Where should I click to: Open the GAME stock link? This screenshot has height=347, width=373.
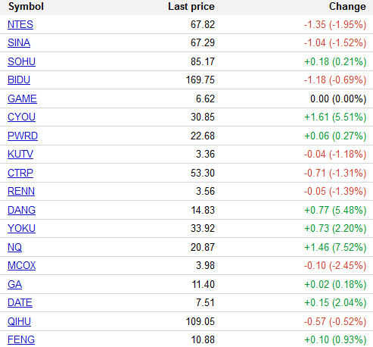tap(22, 98)
